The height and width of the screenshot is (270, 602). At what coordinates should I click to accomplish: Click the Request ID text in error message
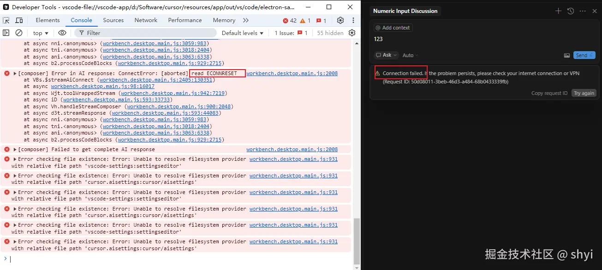(446, 82)
